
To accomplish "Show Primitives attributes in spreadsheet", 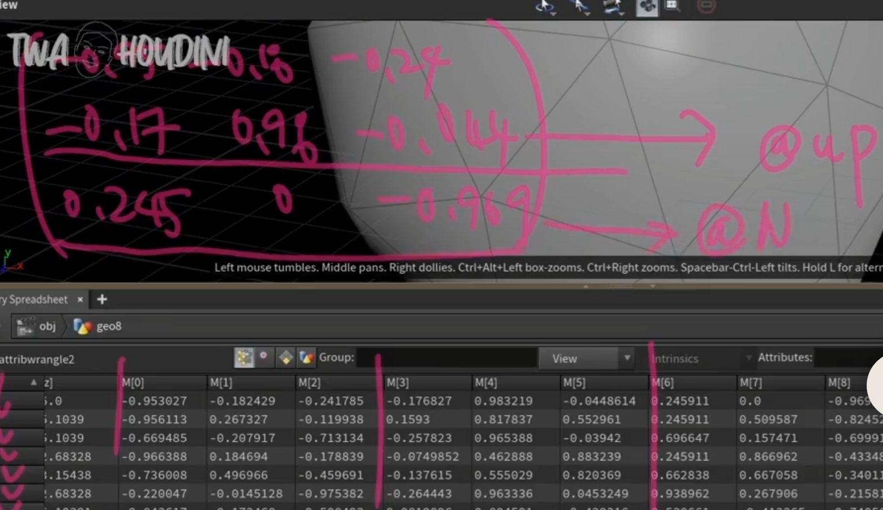I will pyautogui.click(x=286, y=357).
